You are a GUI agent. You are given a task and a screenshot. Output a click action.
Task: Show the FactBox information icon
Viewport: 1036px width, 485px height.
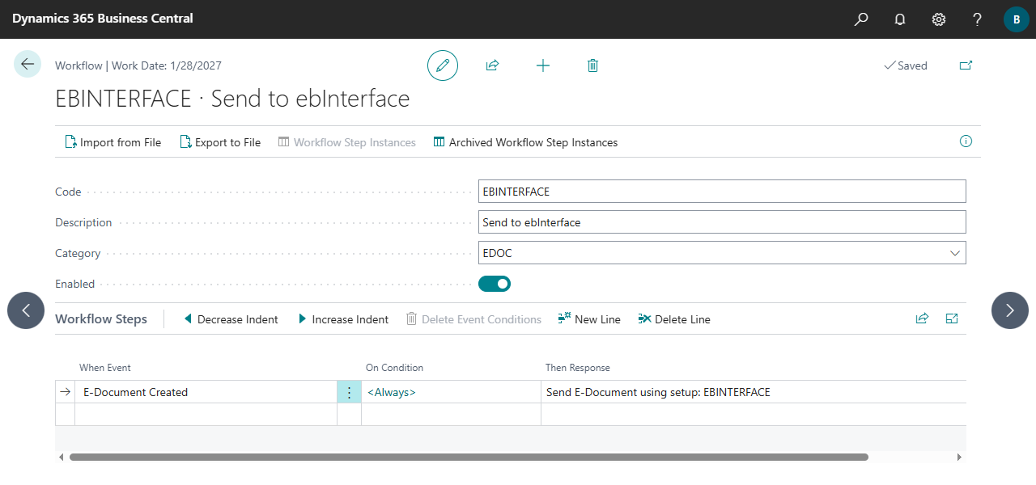click(966, 141)
